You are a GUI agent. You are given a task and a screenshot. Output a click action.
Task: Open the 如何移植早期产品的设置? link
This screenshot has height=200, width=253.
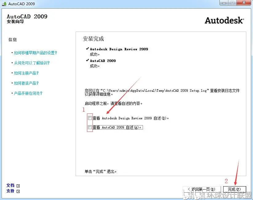pyautogui.click(x=35, y=53)
